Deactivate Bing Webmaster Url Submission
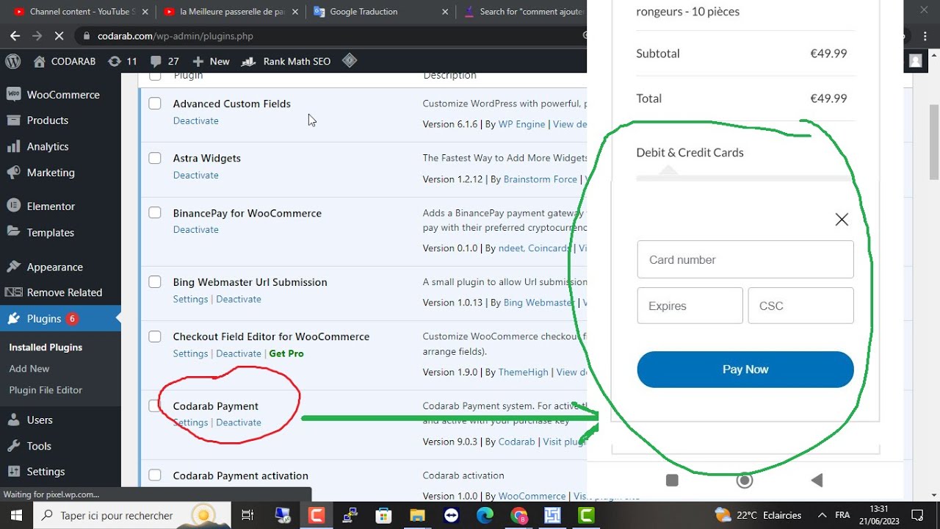 (239, 299)
